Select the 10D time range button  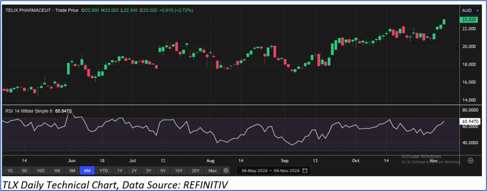click(x=40, y=171)
